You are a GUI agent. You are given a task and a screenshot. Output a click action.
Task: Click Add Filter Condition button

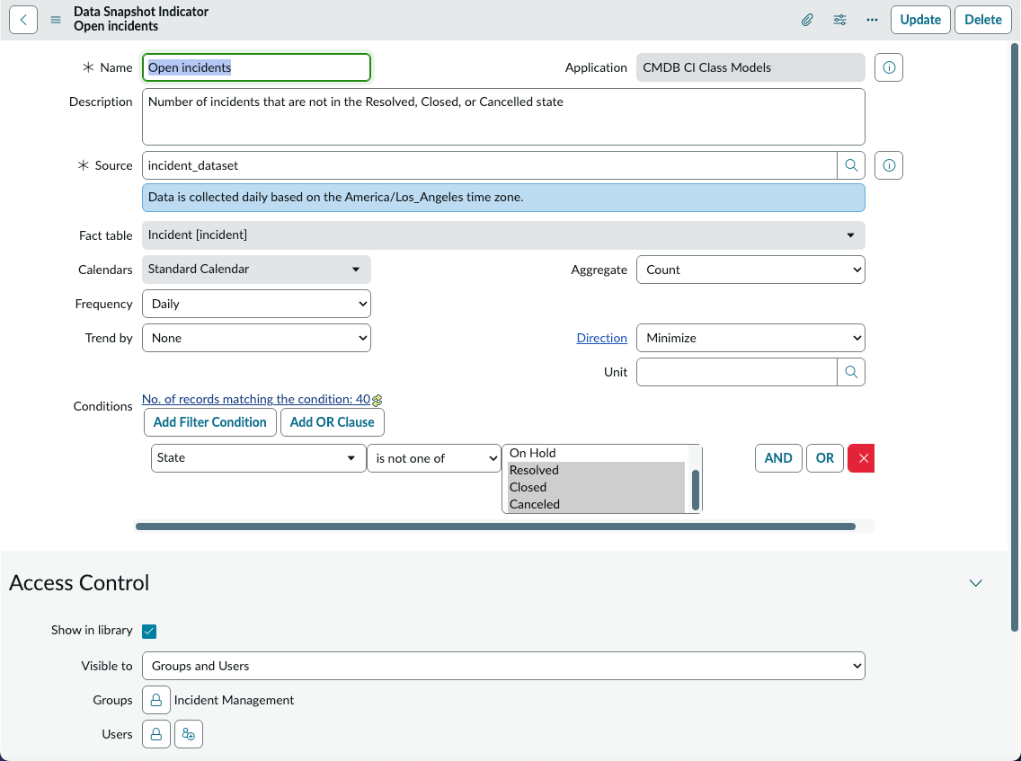tap(209, 422)
